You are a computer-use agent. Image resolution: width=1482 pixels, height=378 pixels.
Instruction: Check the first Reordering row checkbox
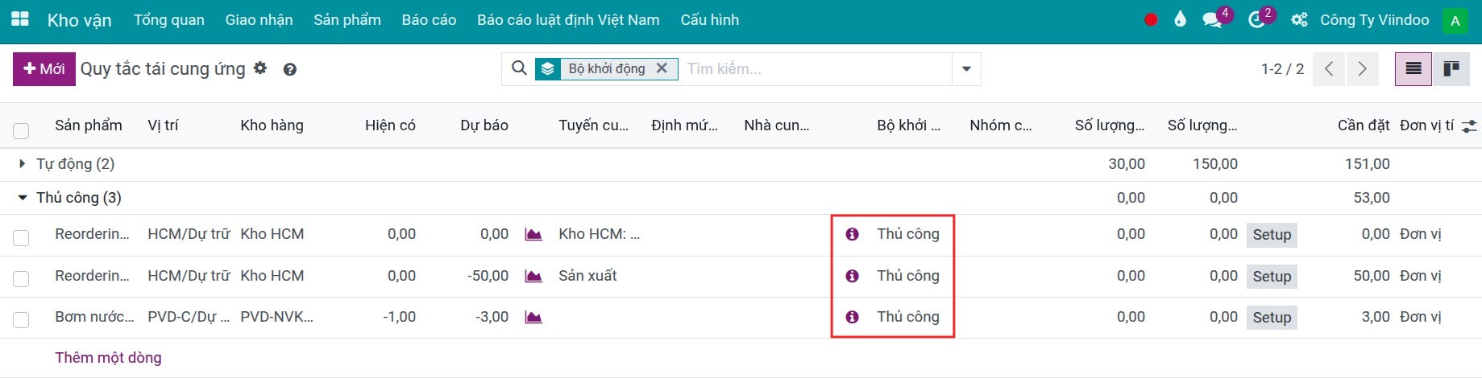tap(21, 237)
